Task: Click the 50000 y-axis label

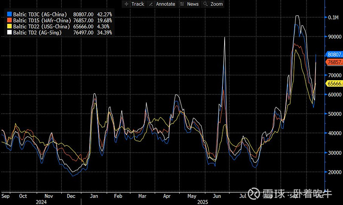Action: [335, 114]
